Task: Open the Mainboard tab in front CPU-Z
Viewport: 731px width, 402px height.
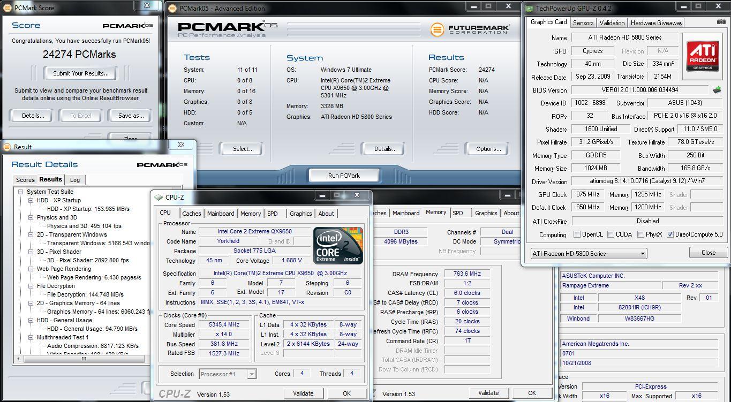Action: (221, 214)
